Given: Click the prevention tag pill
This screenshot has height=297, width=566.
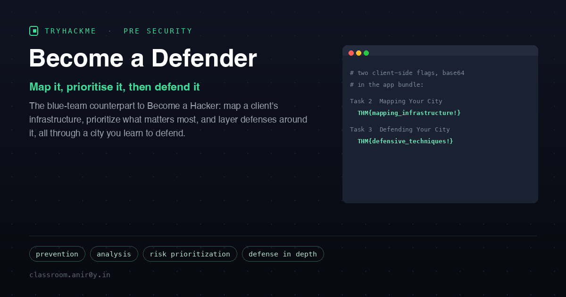Looking at the screenshot, I should 57,254.
